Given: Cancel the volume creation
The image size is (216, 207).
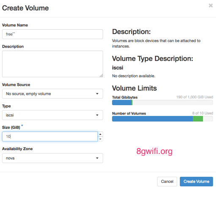Looking at the screenshot, I should pos(167,182).
